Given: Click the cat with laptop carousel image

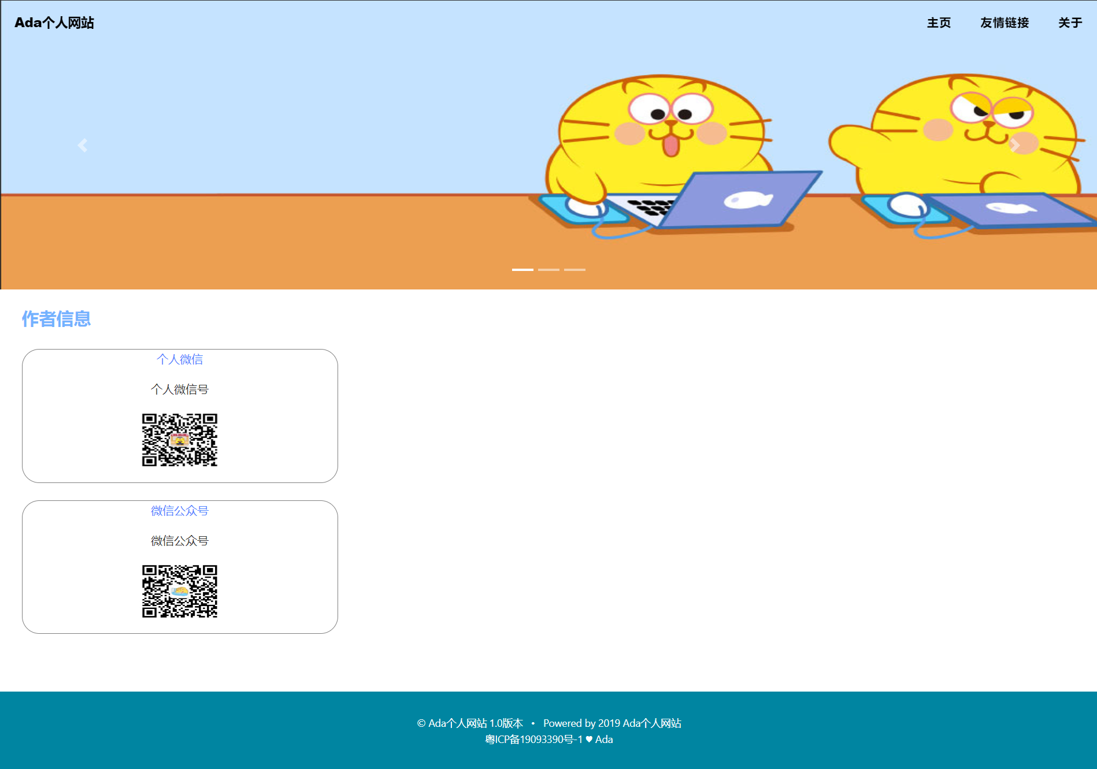Looking at the screenshot, I should [548, 145].
